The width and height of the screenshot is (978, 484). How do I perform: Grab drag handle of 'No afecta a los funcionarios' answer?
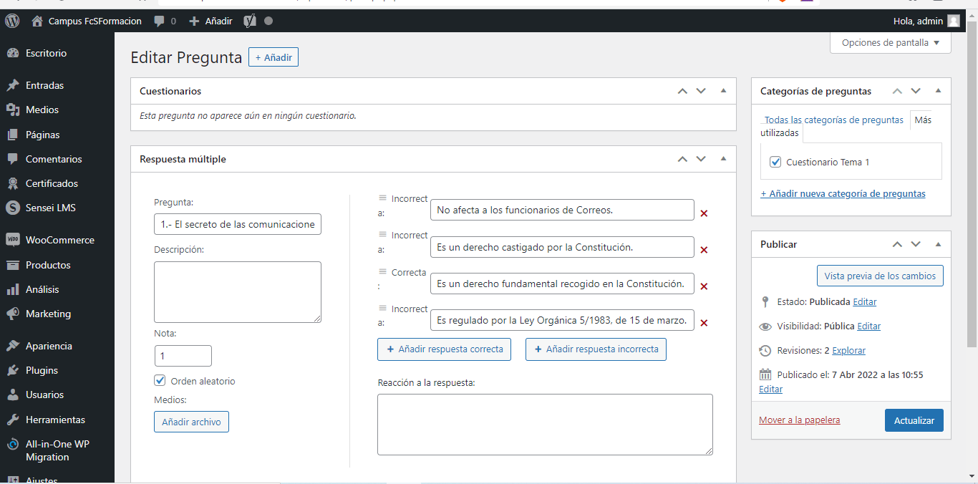pos(382,198)
